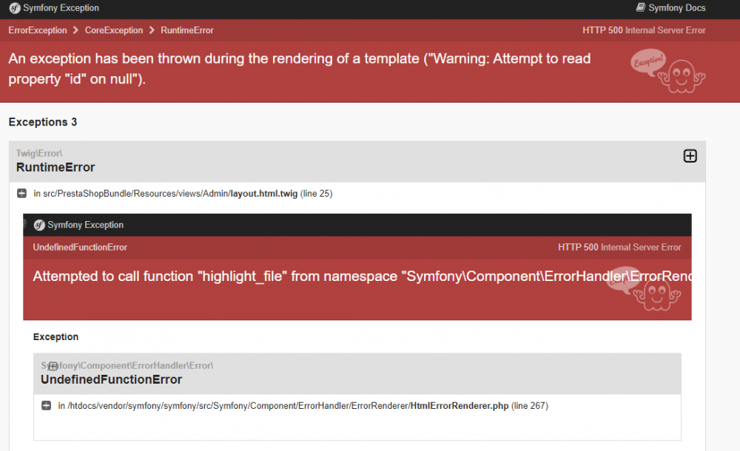Viewport: 740px width, 451px height.
Task: Click the red error message banner
Action: [296, 67]
